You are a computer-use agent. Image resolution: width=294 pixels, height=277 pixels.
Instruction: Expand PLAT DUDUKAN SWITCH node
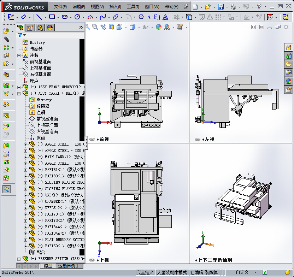click(25, 240)
